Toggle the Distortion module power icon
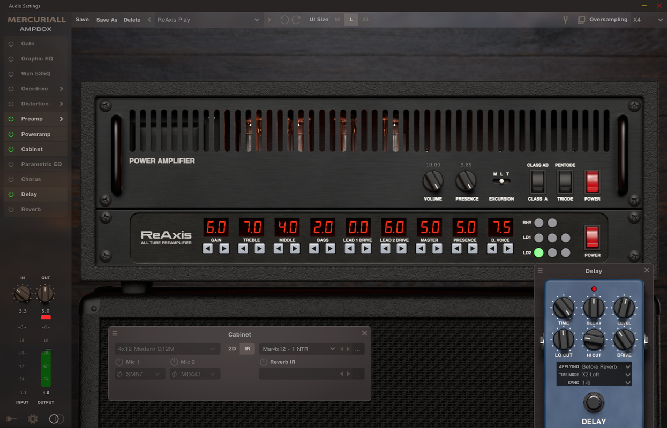 click(11, 104)
